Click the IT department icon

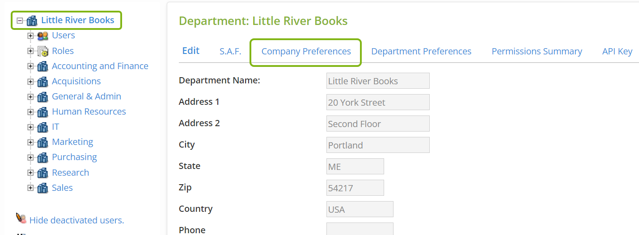pos(43,127)
